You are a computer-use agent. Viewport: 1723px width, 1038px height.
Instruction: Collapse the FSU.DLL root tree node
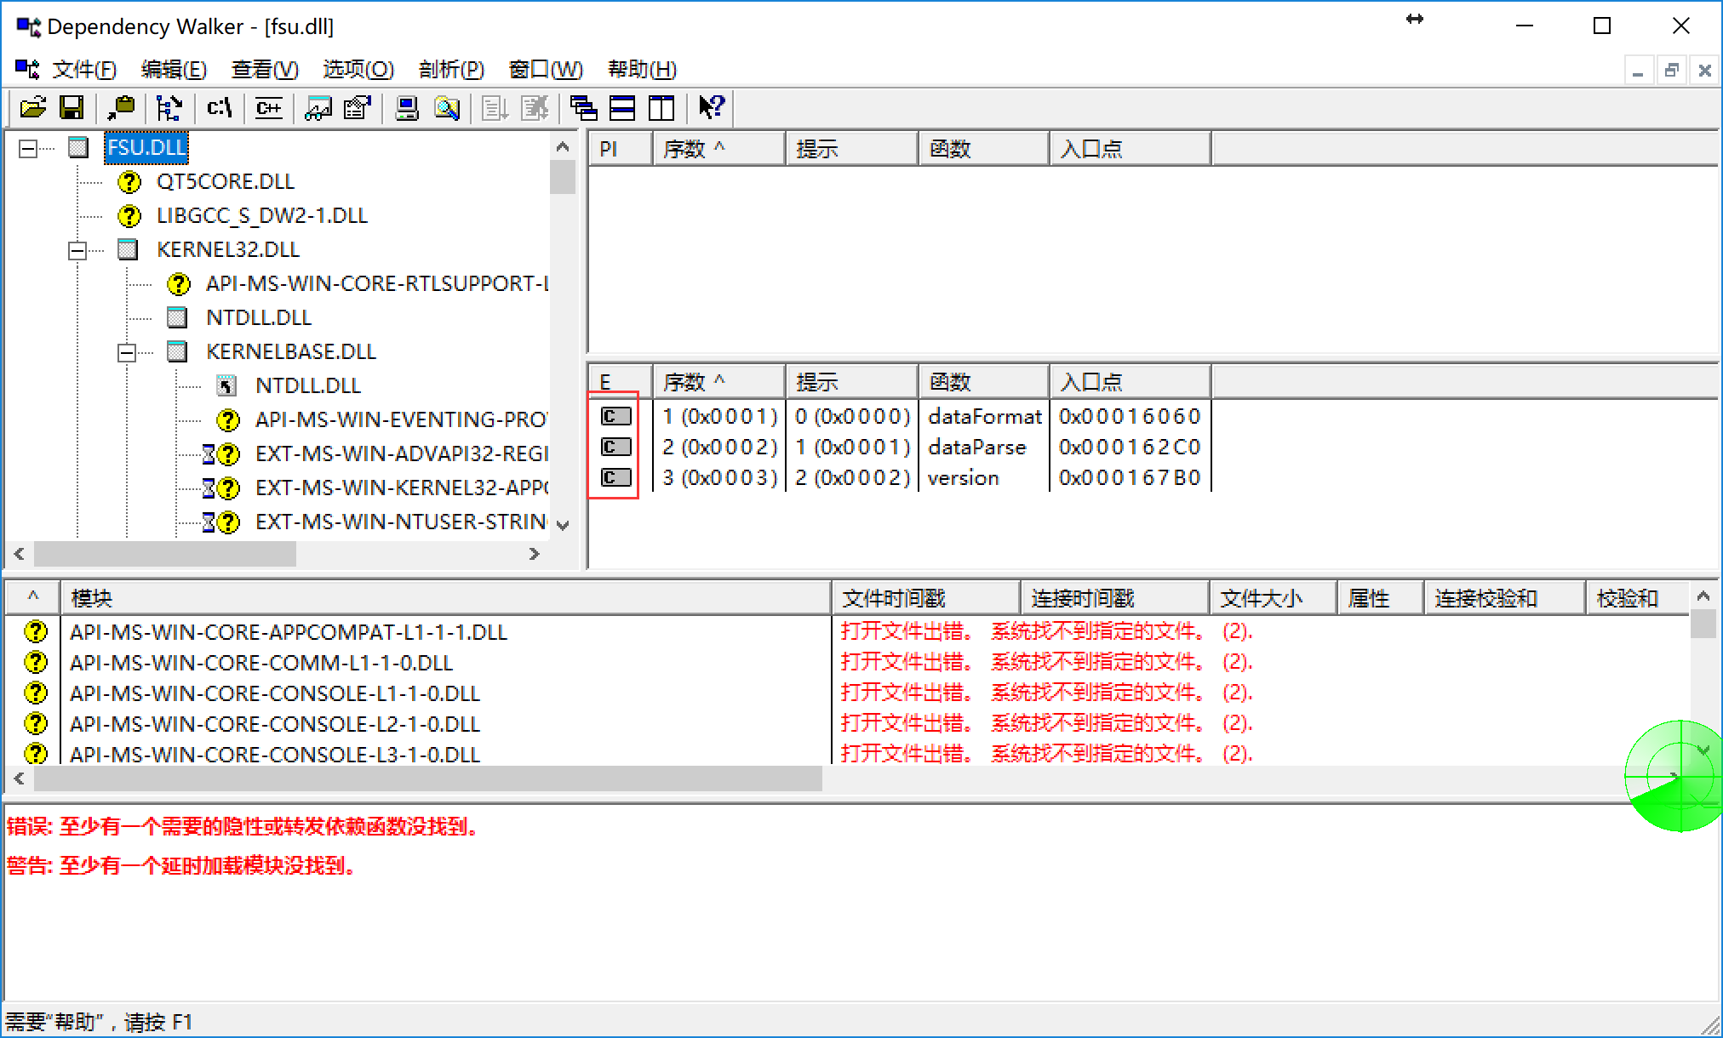coord(28,148)
